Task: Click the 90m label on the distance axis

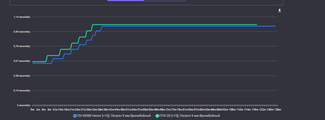Action: click(202, 110)
